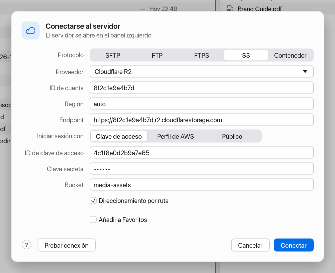
Task: Switch to the Contenedor protocol tab
Action: point(290,55)
